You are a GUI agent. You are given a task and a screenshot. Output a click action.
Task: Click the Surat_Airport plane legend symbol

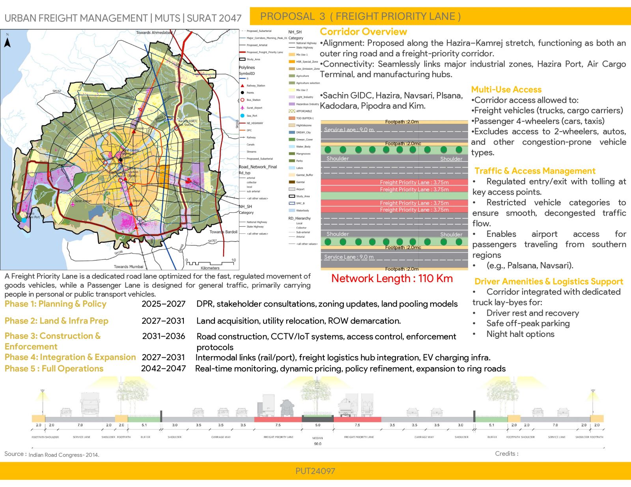pos(243,108)
